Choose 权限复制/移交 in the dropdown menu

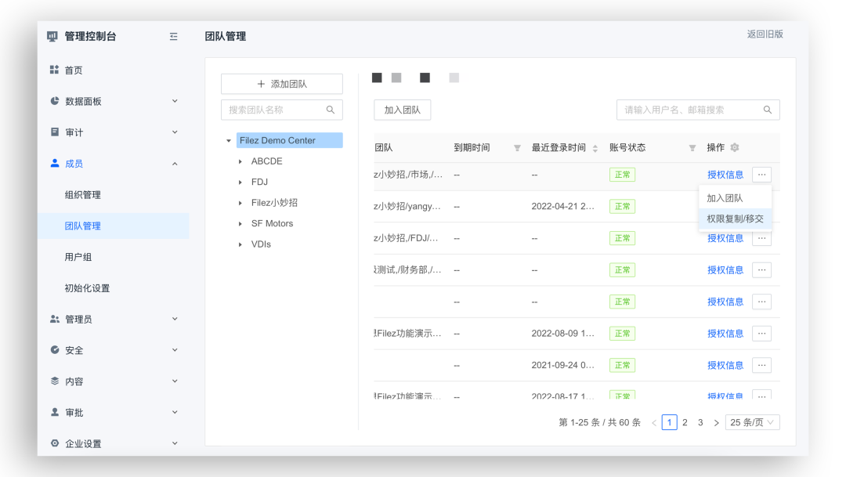click(x=735, y=219)
